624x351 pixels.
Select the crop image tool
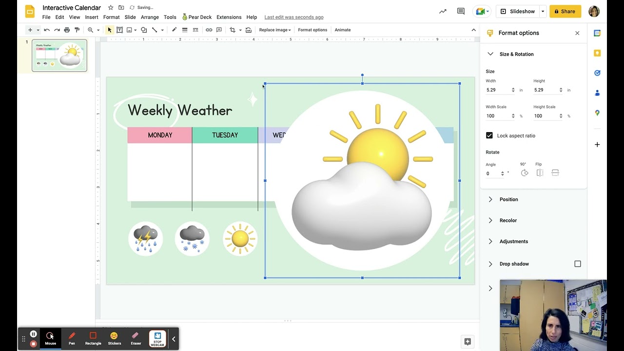point(233,30)
